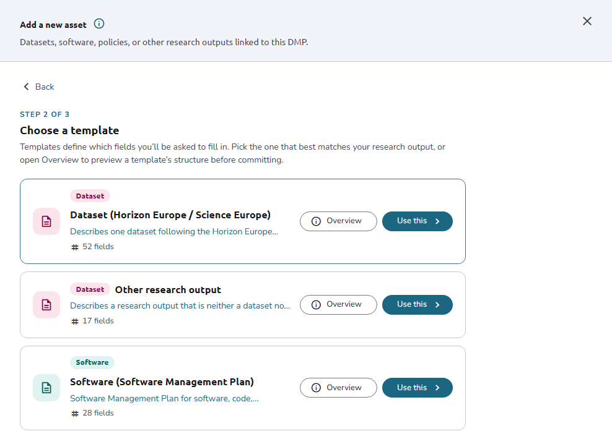612x439 pixels.
Task: Go back using the Back link
Action: tap(38, 87)
